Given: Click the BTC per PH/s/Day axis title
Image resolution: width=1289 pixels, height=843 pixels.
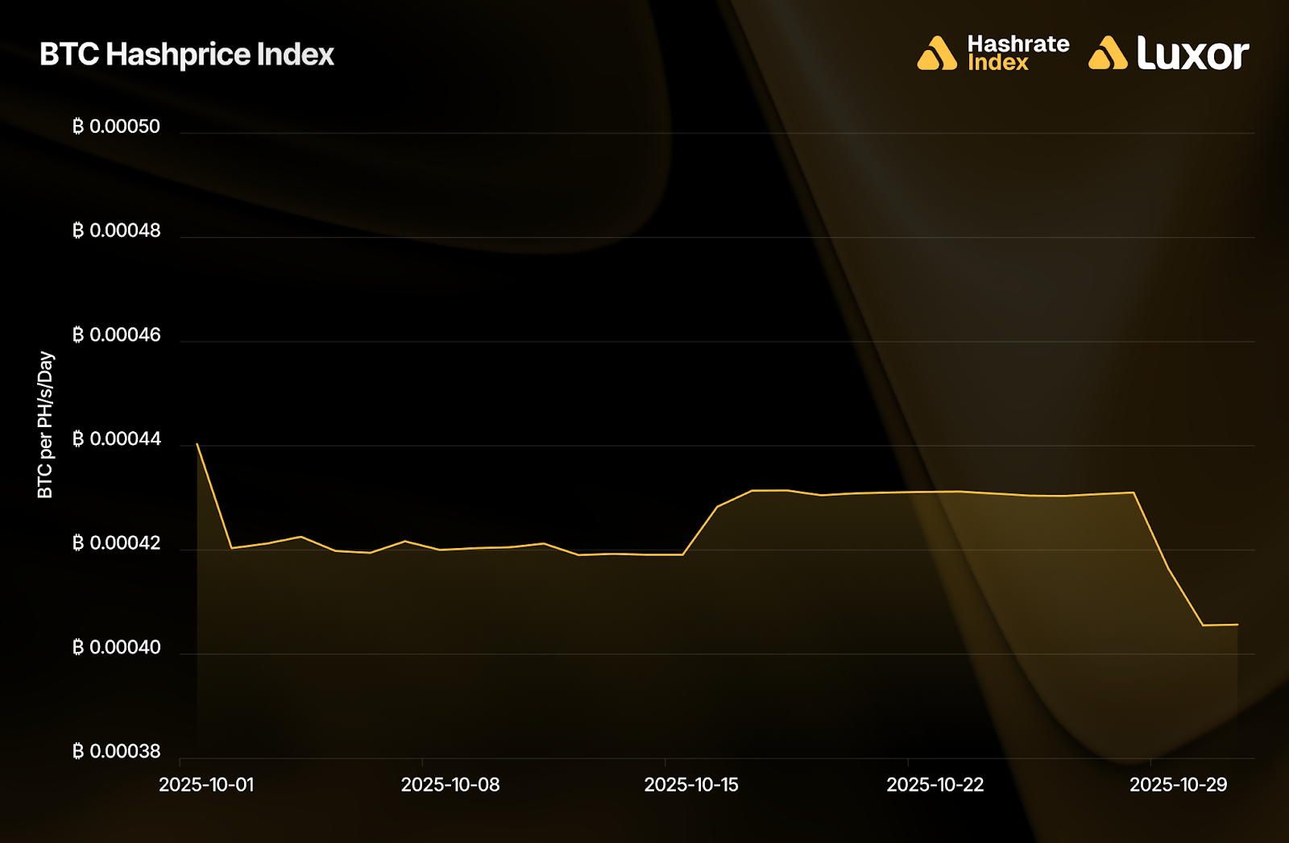Looking at the screenshot, I should click(46, 425).
